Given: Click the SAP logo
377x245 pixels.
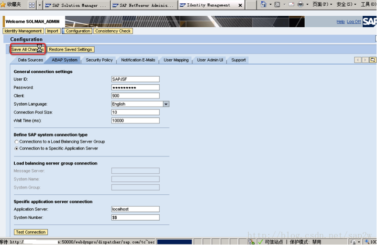Looking at the screenshot, I should [369, 22].
